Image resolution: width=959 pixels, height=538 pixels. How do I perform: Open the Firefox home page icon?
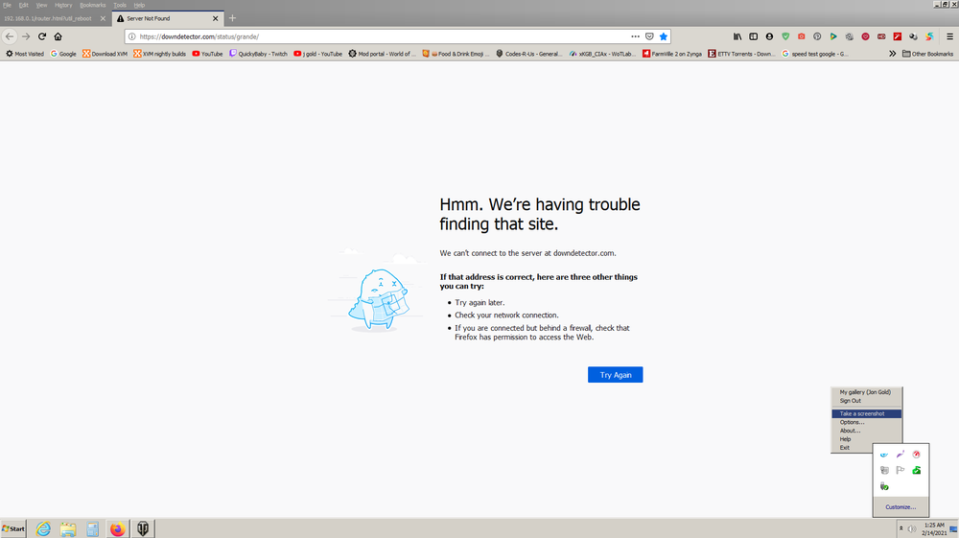(58, 36)
